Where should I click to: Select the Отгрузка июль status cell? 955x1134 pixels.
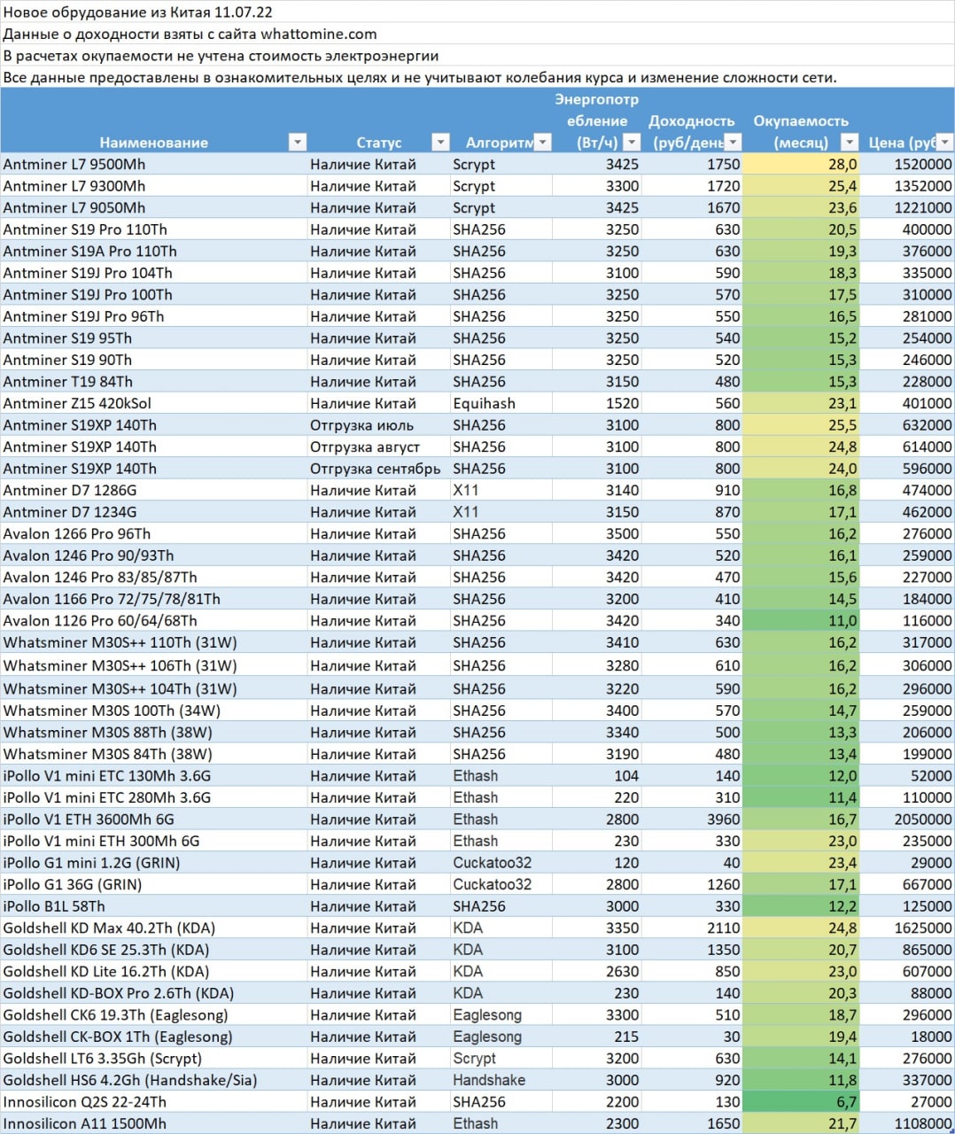(378, 425)
